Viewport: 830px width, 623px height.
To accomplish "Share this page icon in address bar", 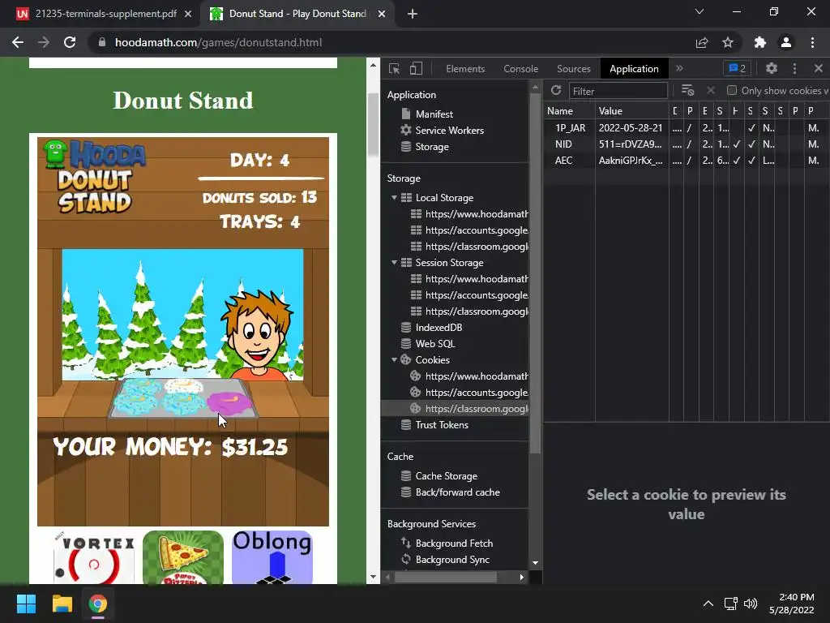I will click(702, 42).
